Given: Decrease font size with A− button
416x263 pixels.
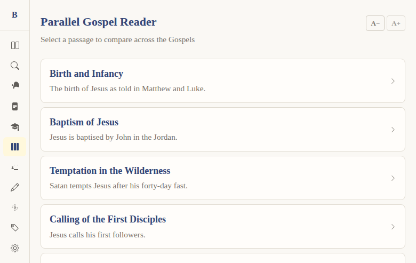Looking at the screenshot, I should 375,23.
